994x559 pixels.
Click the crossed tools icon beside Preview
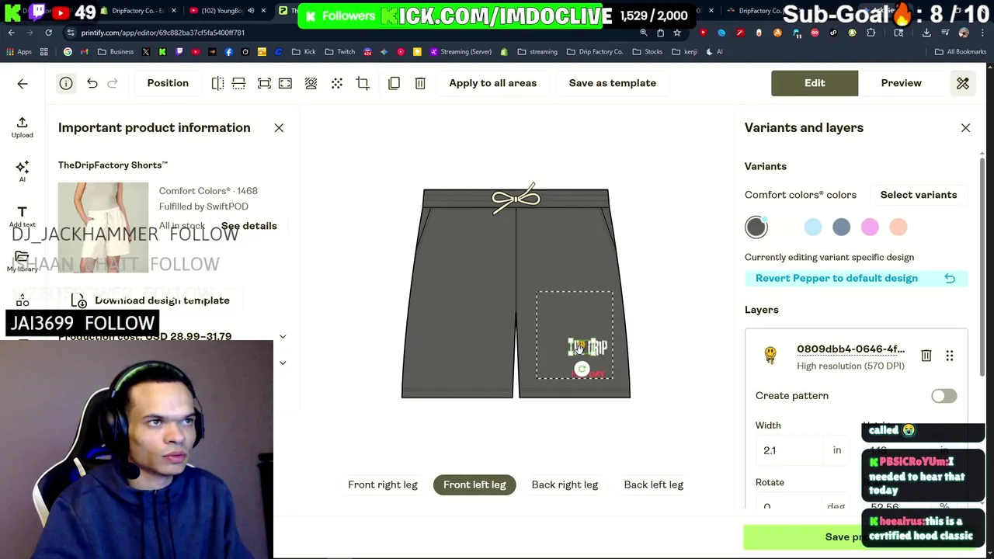pyautogui.click(x=963, y=83)
